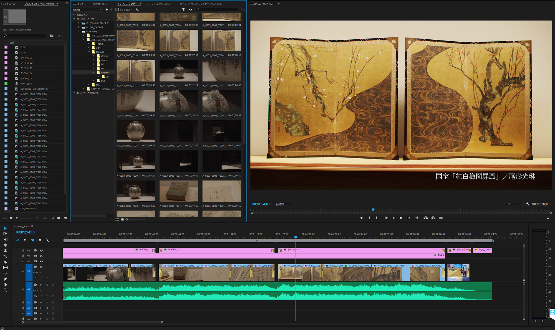Mute audio track A2
Image resolution: width=555 pixels, height=330 pixels.
(x=41, y=303)
